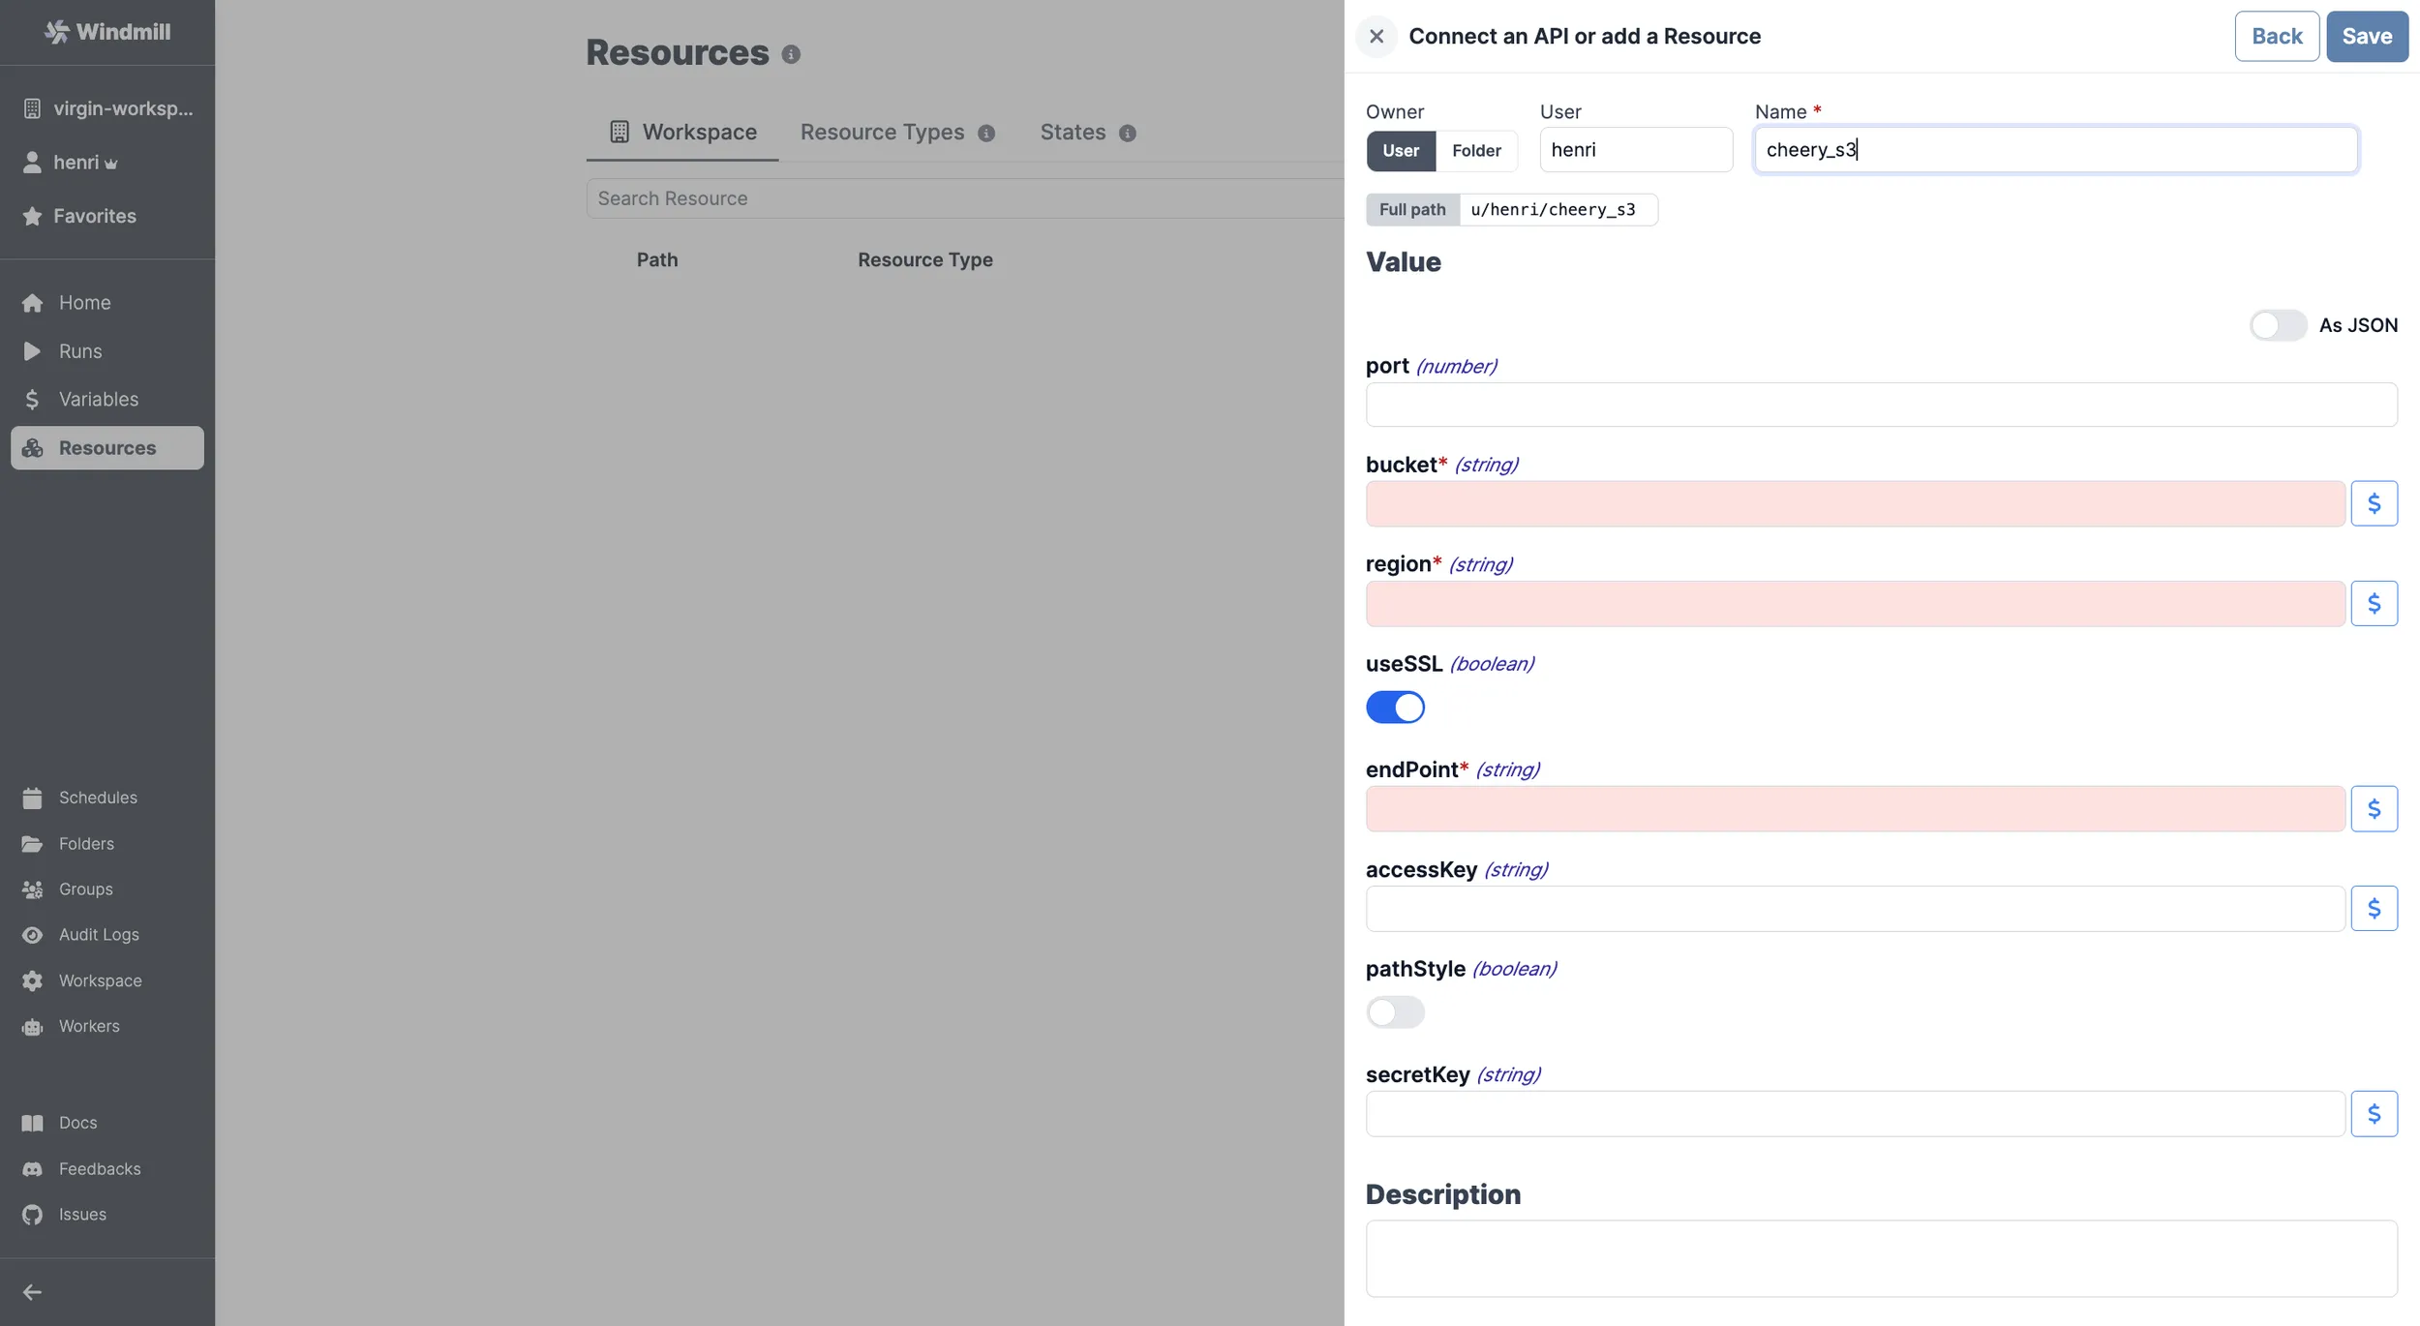
Task: Open the User selector showing henri
Action: pyautogui.click(x=1635, y=149)
